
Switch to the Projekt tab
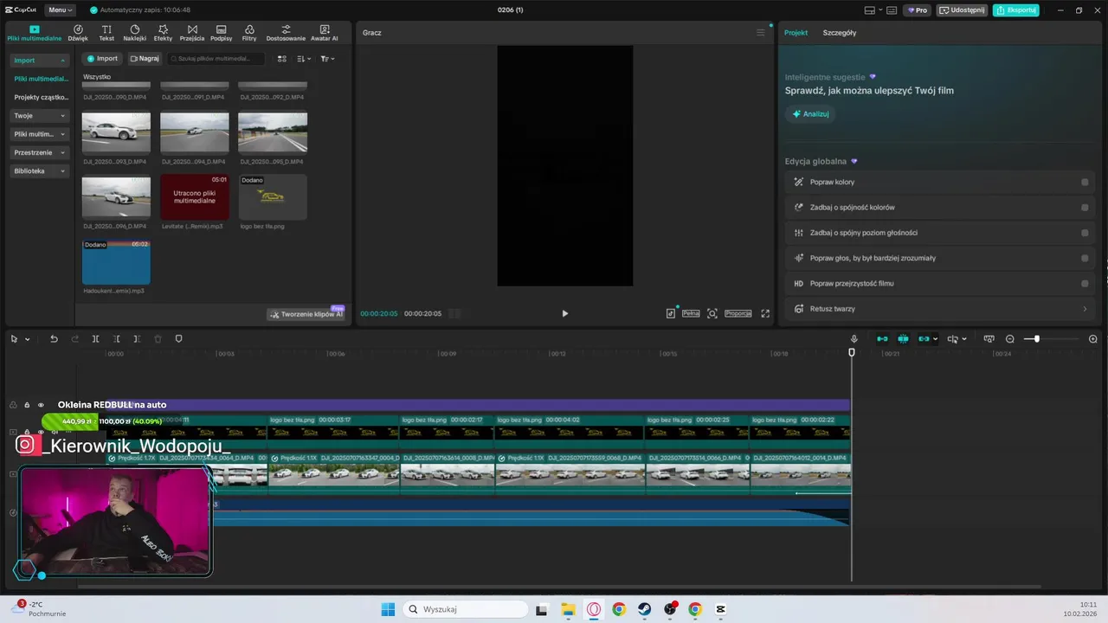click(796, 33)
